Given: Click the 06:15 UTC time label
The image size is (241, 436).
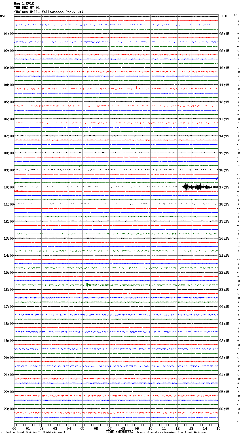Looking at the screenshot, I should coord(224,409).
